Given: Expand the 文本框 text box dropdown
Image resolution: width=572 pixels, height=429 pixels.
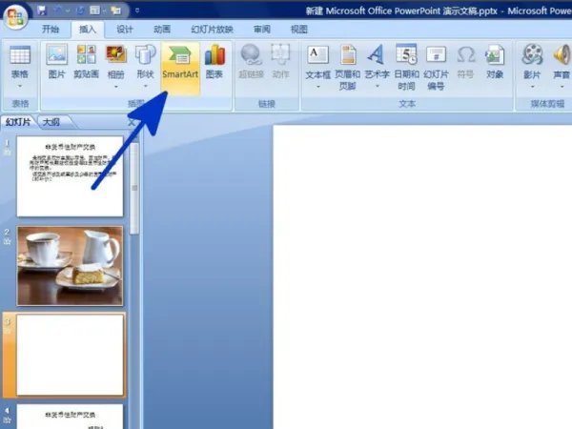Looking at the screenshot, I should point(318,85).
